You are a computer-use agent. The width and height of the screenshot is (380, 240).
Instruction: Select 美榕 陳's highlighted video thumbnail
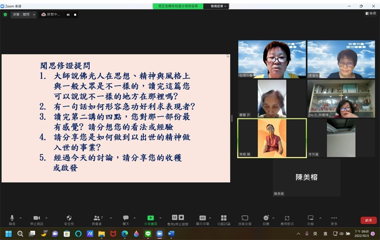coord(272,138)
